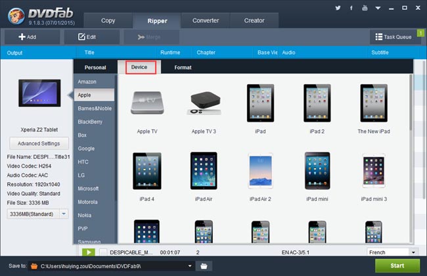
Task: Choose The New iPad device icon
Action: pos(374,103)
